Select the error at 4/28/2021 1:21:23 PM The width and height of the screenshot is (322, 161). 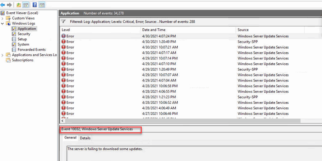pos(191,97)
